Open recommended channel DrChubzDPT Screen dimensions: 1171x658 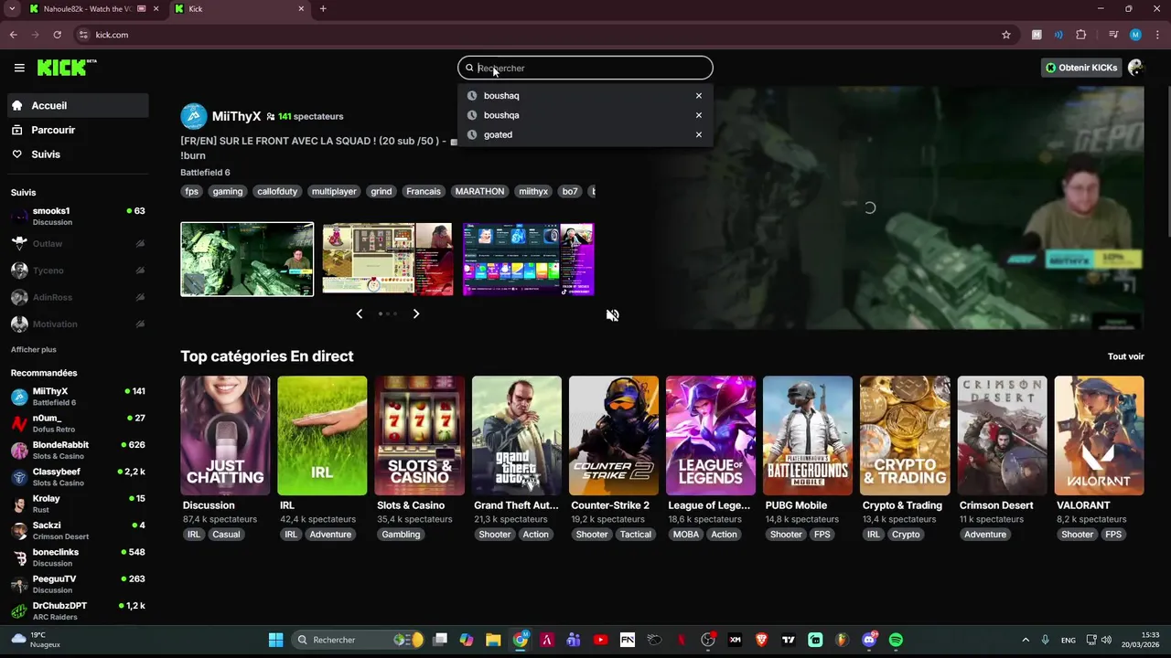79,610
